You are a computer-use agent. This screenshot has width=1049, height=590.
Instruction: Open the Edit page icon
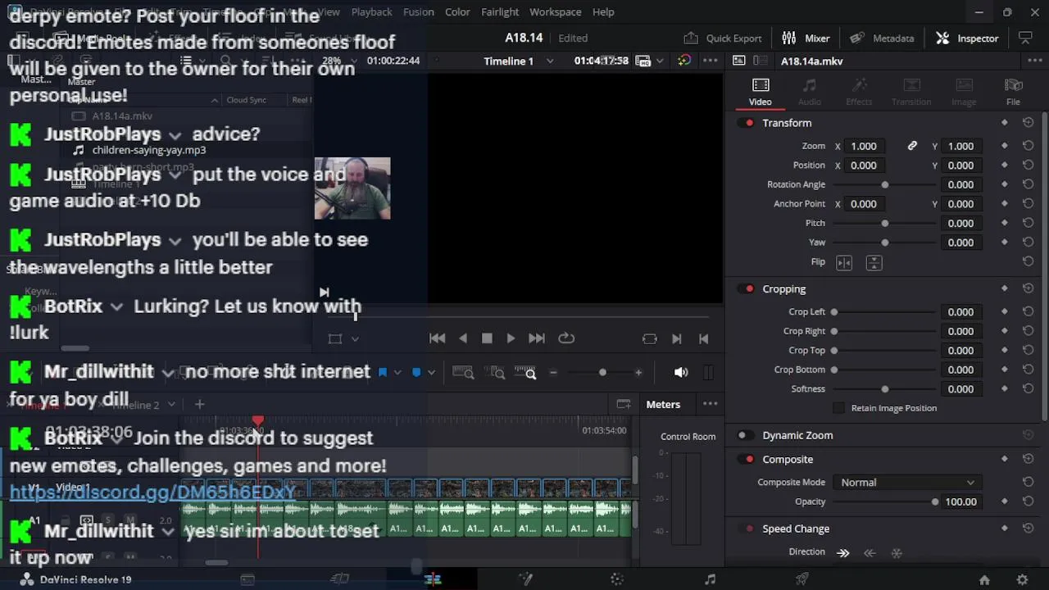coord(433,579)
